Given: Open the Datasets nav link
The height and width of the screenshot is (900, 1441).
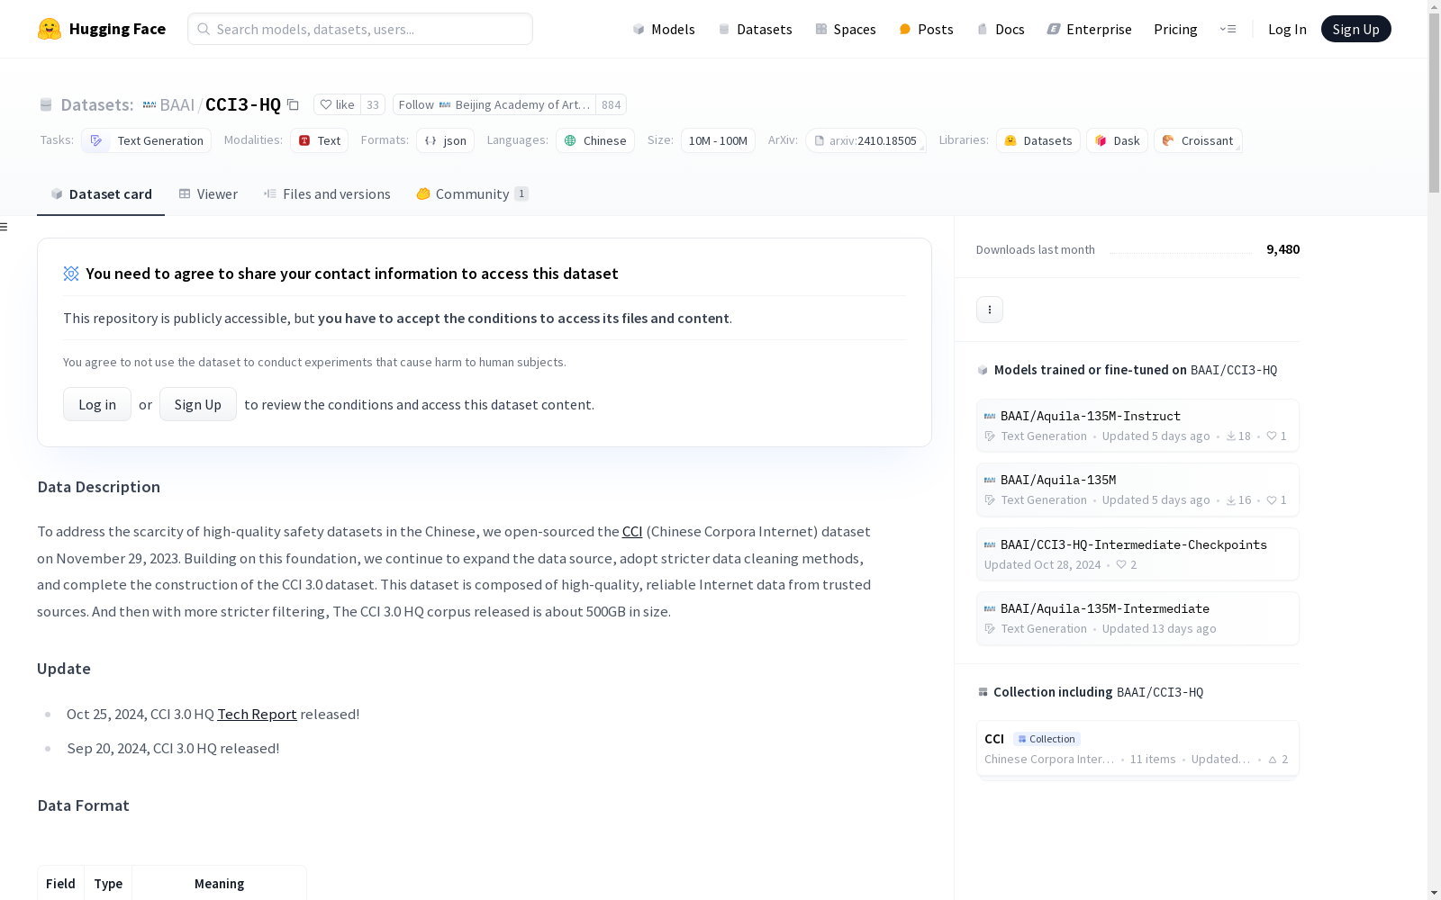Looking at the screenshot, I should pyautogui.click(x=755, y=29).
